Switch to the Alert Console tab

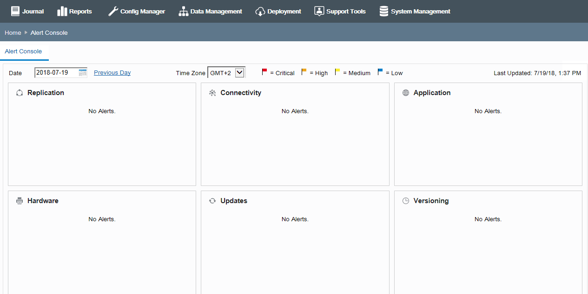(x=23, y=51)
